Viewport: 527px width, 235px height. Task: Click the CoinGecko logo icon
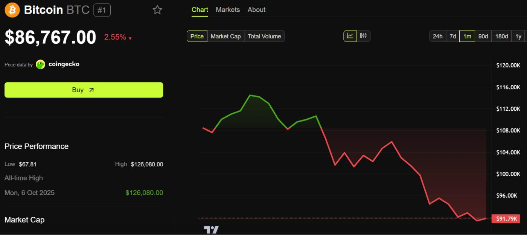click(41, 64)
